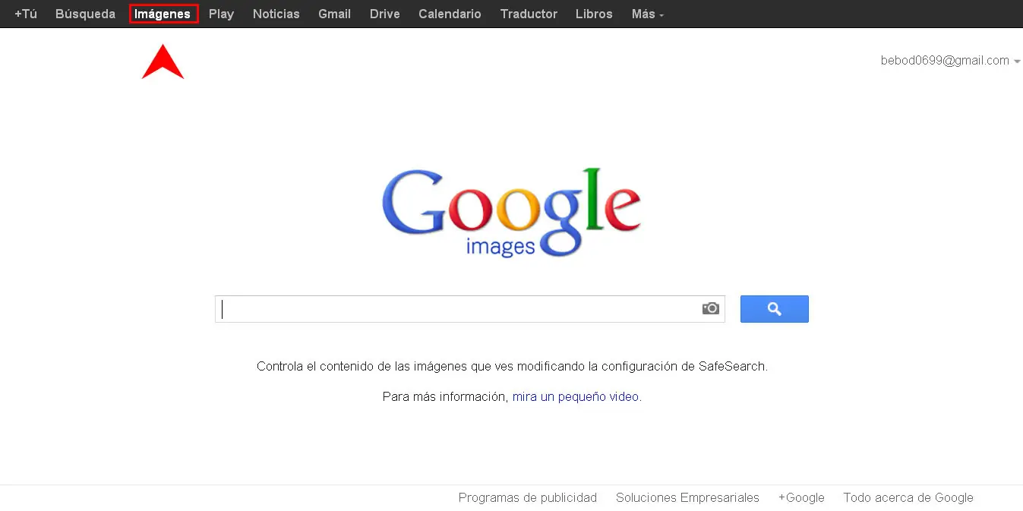Screen dimensions: 1023x511
Task: Open Todo acerca de Google link
Action: (x=908, y=497)
